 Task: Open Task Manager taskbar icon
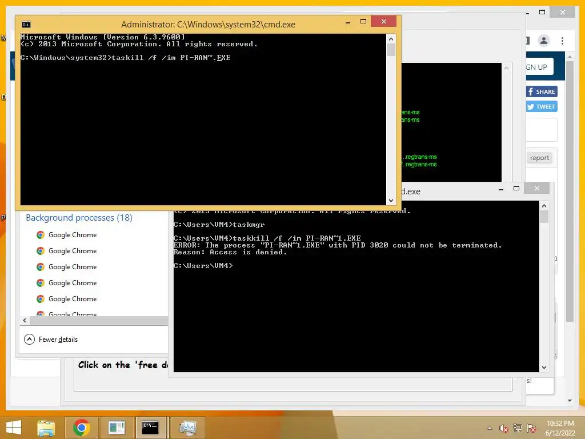188,428
